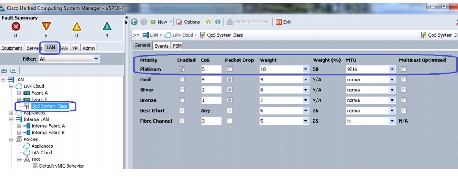Screen dimensions: 458x182
Task: Click the Fabric A switch icon
Action: pos(27,93)
